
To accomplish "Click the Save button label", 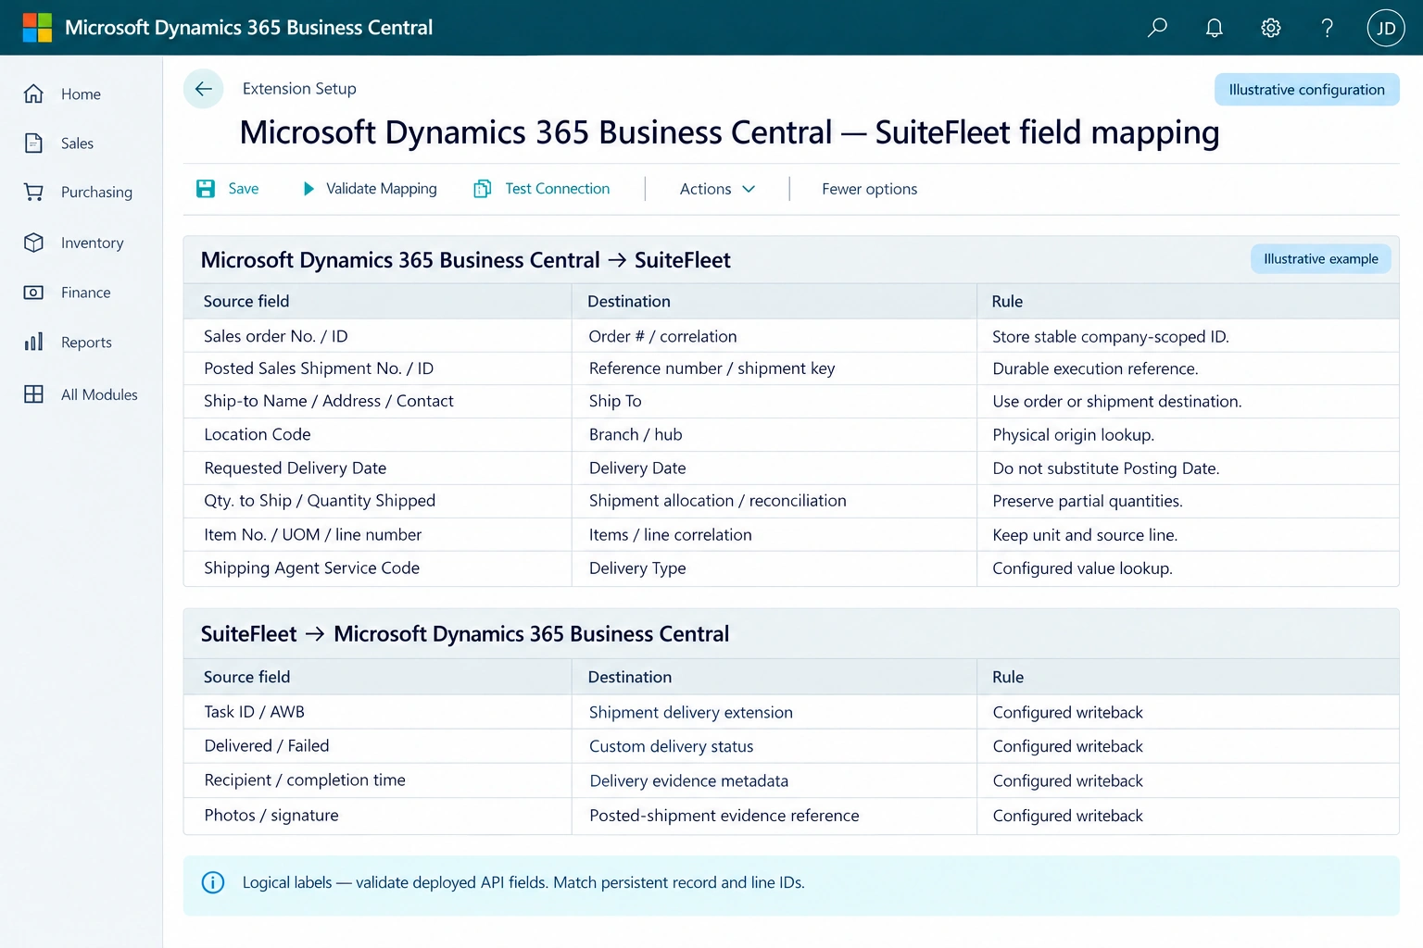I will click(x=244, y=189).
